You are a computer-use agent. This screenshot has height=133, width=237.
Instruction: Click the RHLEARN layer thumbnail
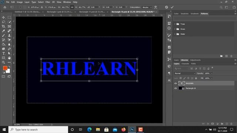(181, 83)
